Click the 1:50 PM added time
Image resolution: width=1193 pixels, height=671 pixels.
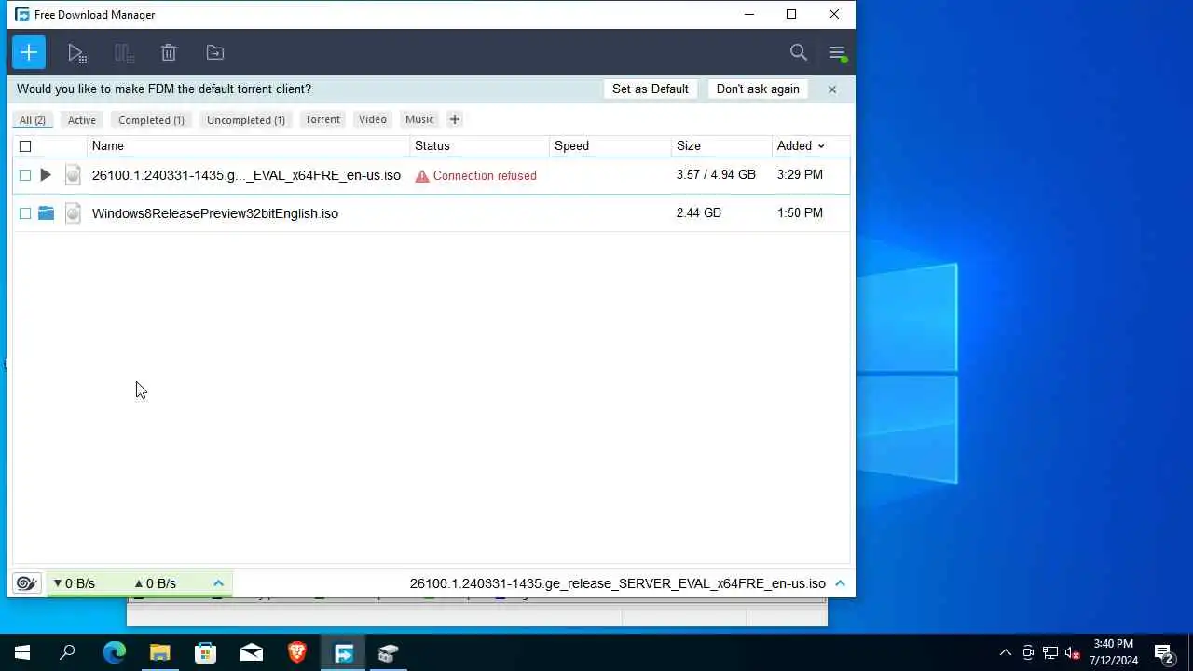(x=800, y=213)
